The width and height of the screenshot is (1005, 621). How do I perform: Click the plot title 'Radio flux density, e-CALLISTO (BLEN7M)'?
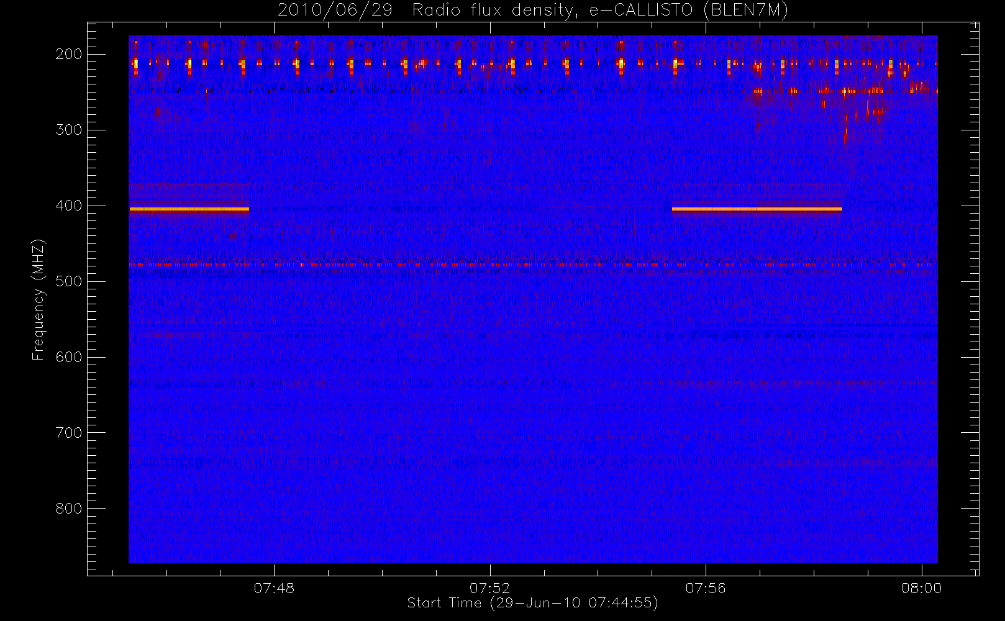click(600, 11)
